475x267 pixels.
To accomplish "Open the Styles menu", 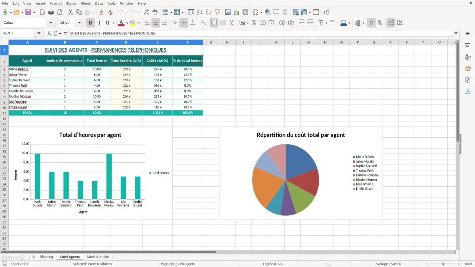I will click(x=71, y=3).
